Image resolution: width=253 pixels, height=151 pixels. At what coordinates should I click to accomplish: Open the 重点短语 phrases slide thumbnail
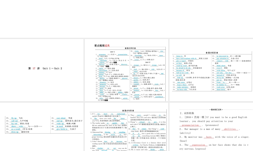211,70
